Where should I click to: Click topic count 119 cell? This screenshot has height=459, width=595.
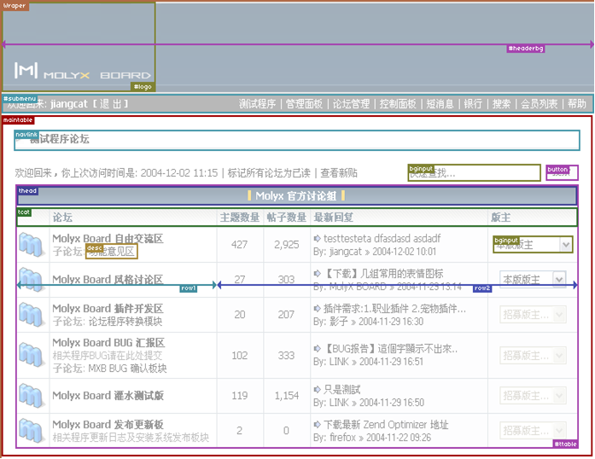point(239,396)
